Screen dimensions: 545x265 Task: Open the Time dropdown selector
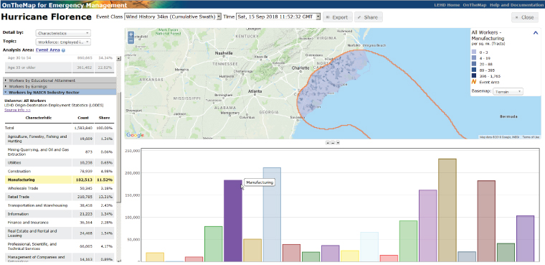point(278,17)
